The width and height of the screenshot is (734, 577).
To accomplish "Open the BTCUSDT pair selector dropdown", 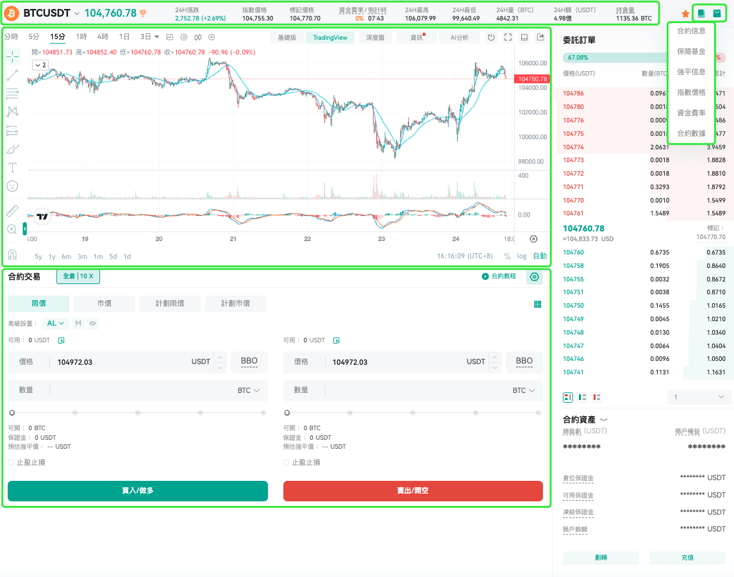I will point(77,13).
